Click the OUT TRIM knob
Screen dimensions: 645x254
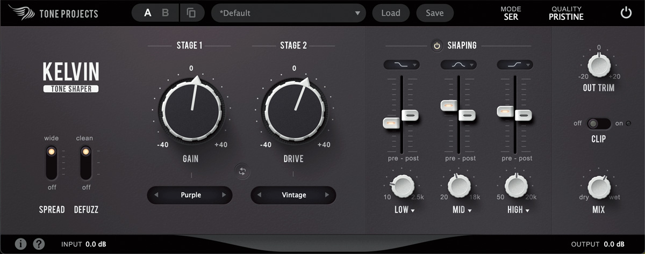598,66
